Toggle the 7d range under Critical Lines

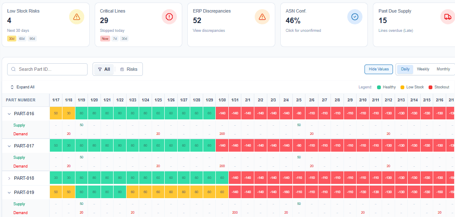(115, 39)
